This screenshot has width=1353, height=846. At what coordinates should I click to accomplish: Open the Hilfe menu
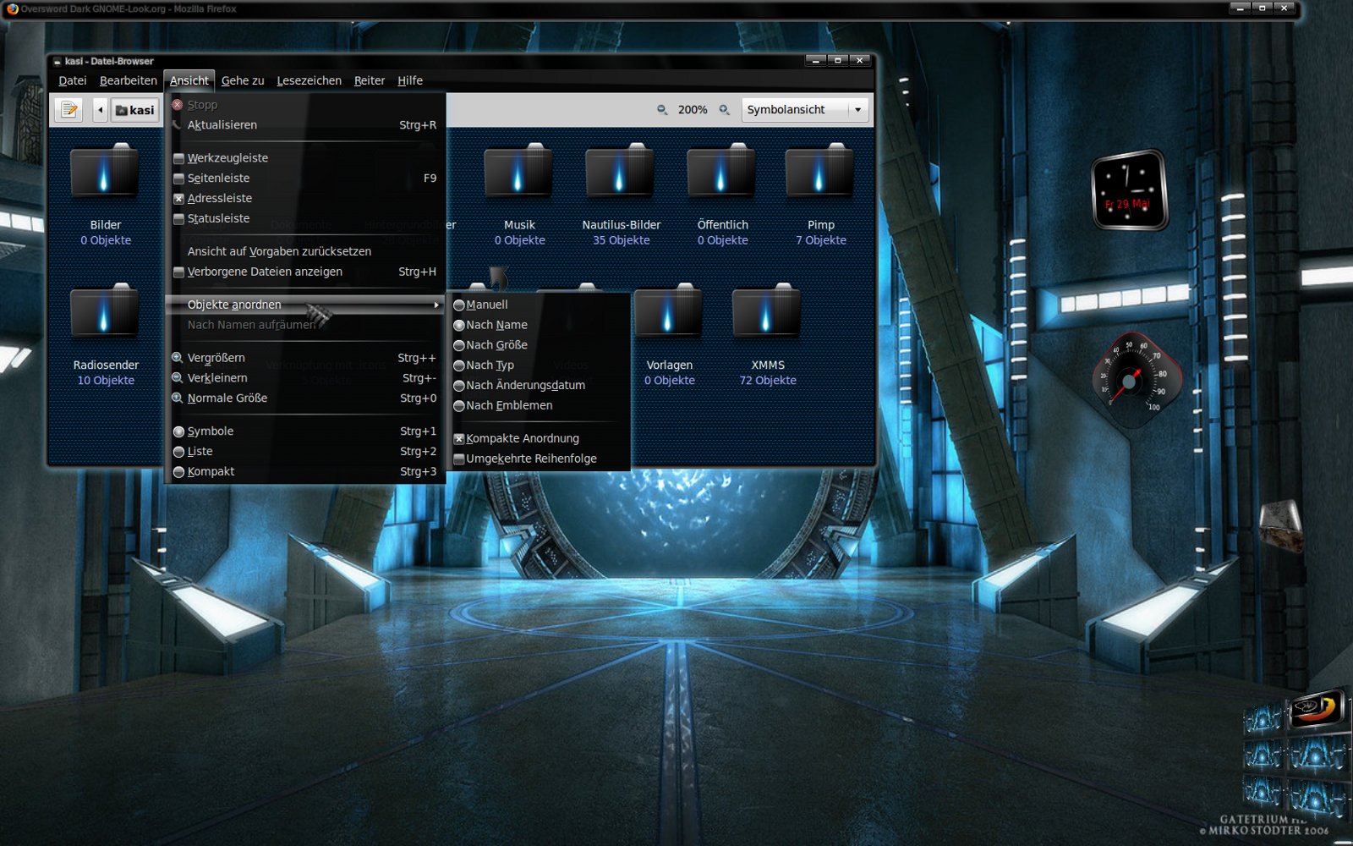pos(410,80)
